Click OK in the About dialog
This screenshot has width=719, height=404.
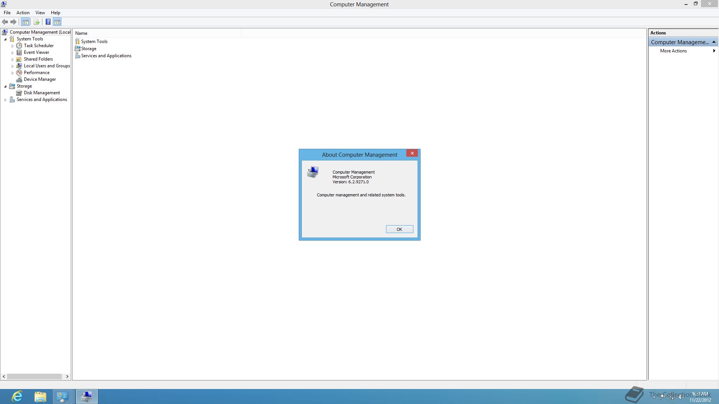point(399,229)
